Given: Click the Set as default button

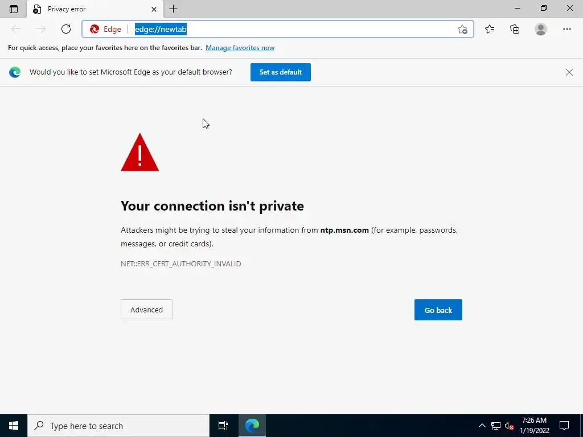Looking at the screenshot, I should click(x=280, y=72).
